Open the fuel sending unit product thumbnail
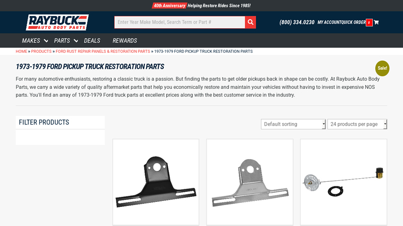This screenshot has width=403, height=226. pos(344,182)
